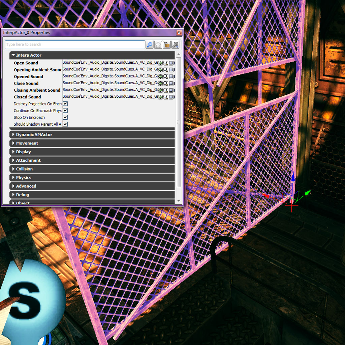Uncheck Destroy Projectiles On Encroach
The width and height of the screenshot is (345, 345).
(x=65, y=104)
